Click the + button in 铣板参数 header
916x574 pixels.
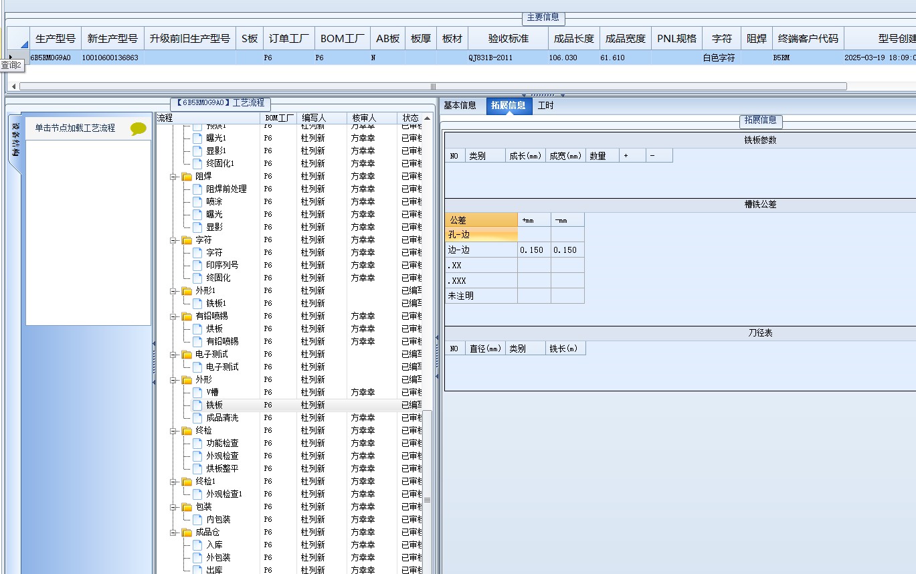click(x=632, y=156)
